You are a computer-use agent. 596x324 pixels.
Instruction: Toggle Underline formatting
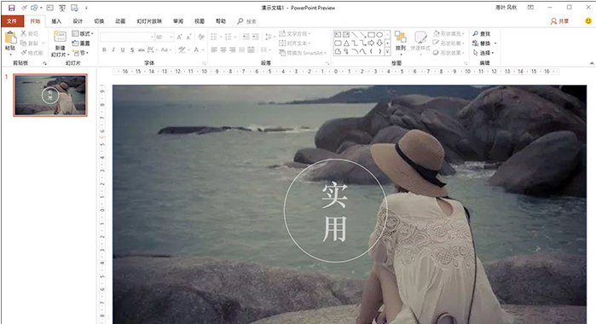123,49
